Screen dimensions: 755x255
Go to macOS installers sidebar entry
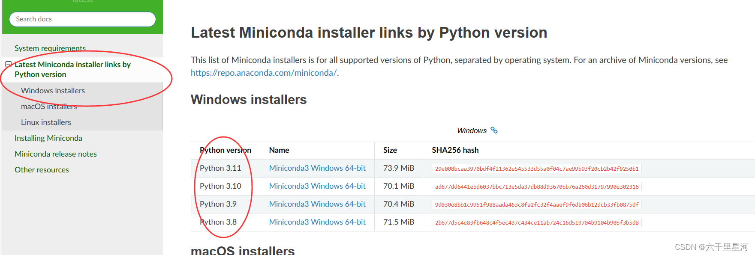[49, 107]
